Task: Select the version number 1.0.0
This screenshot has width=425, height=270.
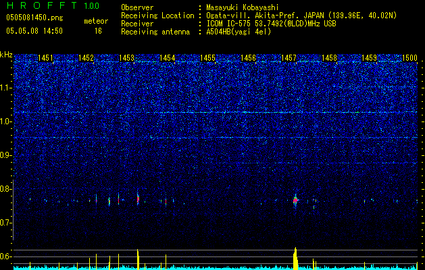Action: tap(92, 6)
